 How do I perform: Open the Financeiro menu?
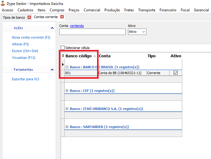[168, 10]
